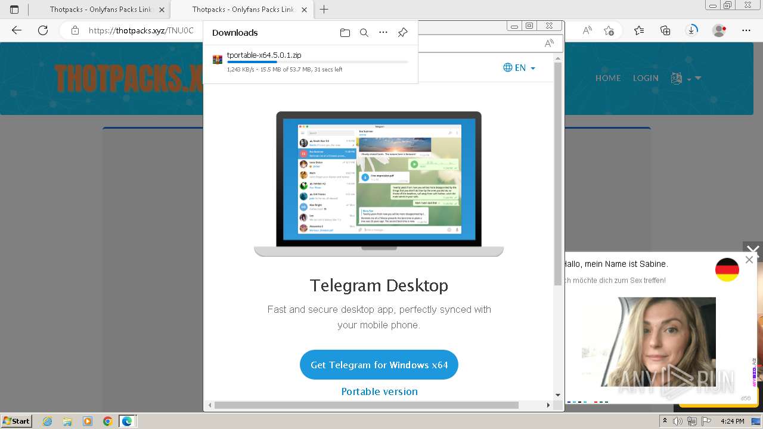Open File Explorer from taskbar
The width and height of the screenshot is (763, 429).
67,421
